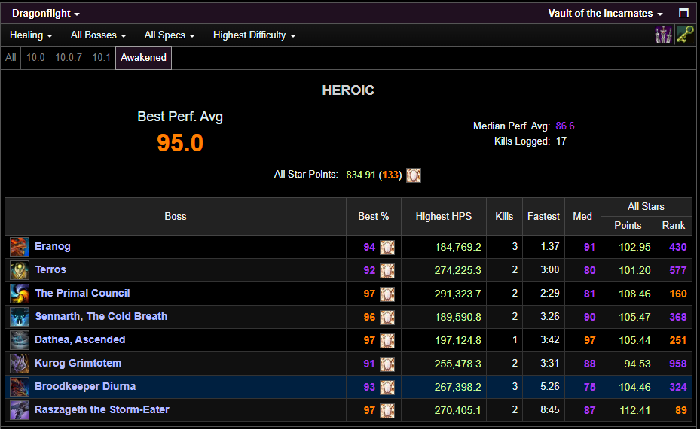Open the All Specs dropdown

(x=170, y=35)
